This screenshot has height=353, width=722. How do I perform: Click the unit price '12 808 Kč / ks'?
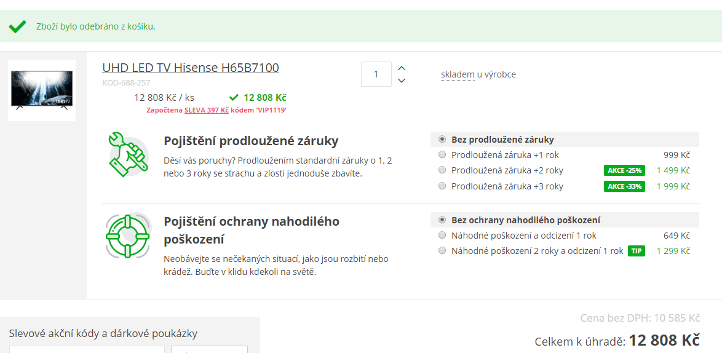(x=164, y=98)
